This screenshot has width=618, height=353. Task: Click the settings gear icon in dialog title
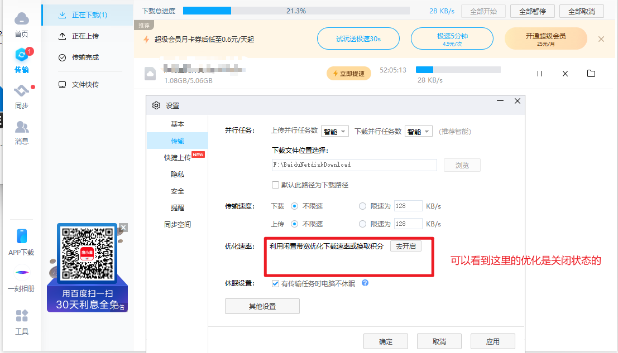[x=156, y=105]
